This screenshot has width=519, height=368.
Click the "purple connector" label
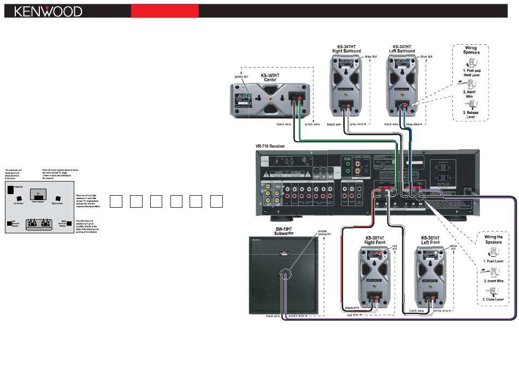(x=325, y=233)
